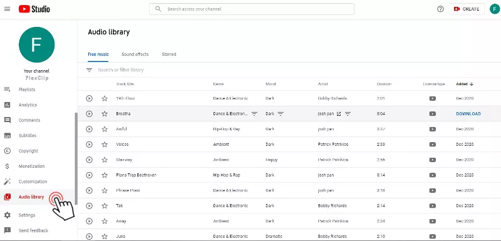
Task: Play the Away track
Action: pyautogui.click(x=89, y=221)
